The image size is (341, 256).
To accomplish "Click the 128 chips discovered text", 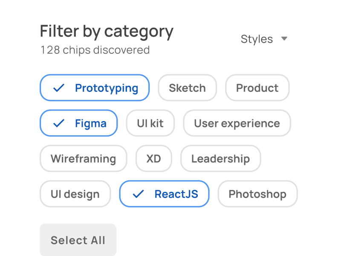I will tap(95, 50).
